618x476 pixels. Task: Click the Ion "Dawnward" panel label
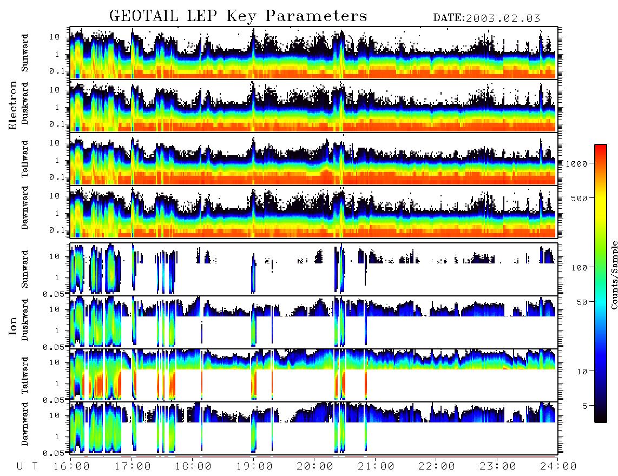[25, 424]
